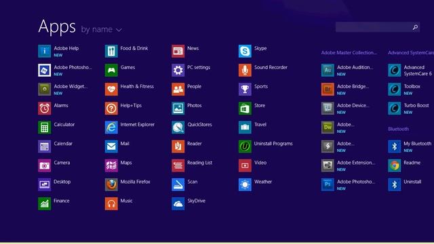Launch the Food & Drink icon
This screenshot has height=244, width=434.
(111, 51)
